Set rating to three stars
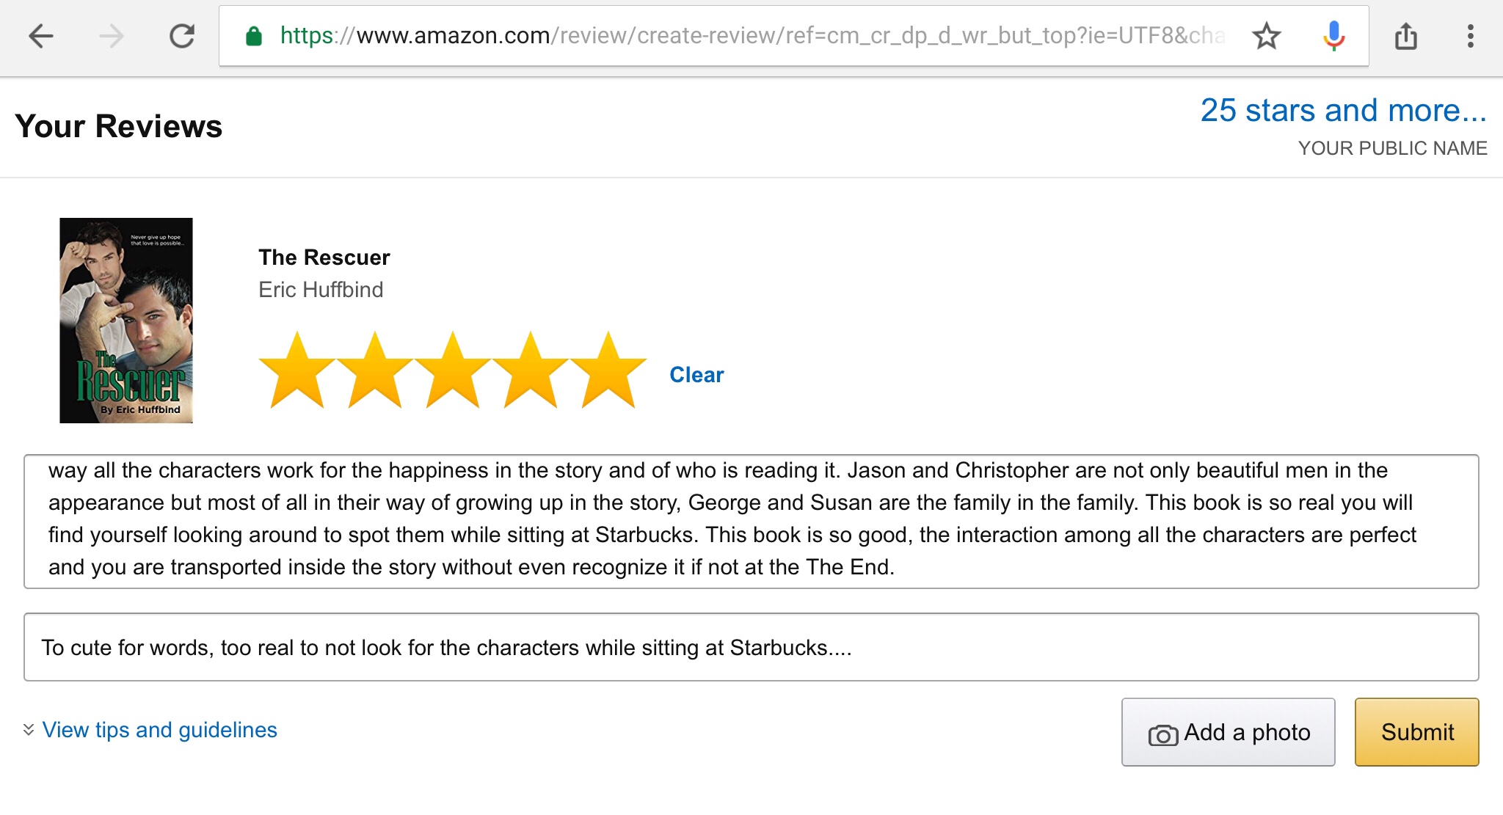The height and width of the screenshot is (815, 1503). pyautogui.click(x=453, y=370)
